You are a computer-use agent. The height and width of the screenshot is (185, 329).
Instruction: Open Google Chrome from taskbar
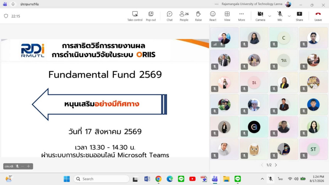click(x=158, y=179)
